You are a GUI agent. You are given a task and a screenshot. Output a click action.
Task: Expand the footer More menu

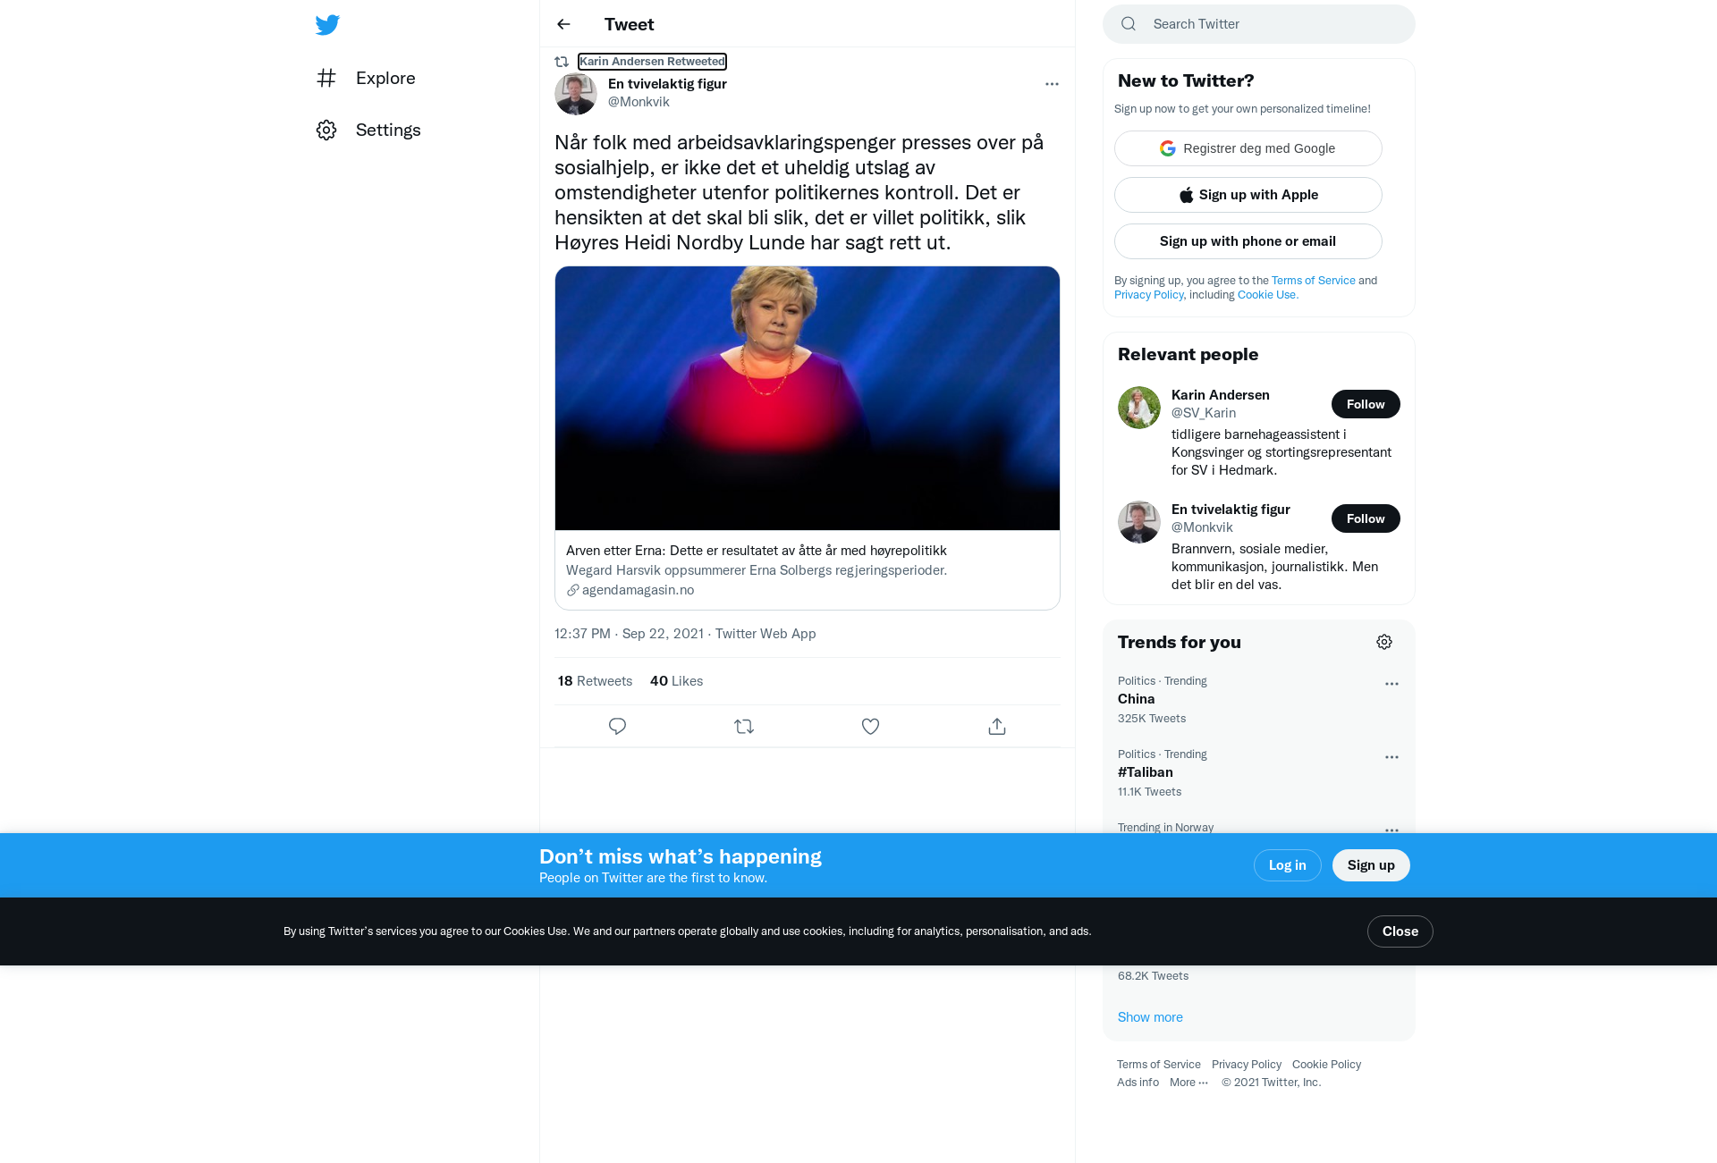[1188, 1083]
